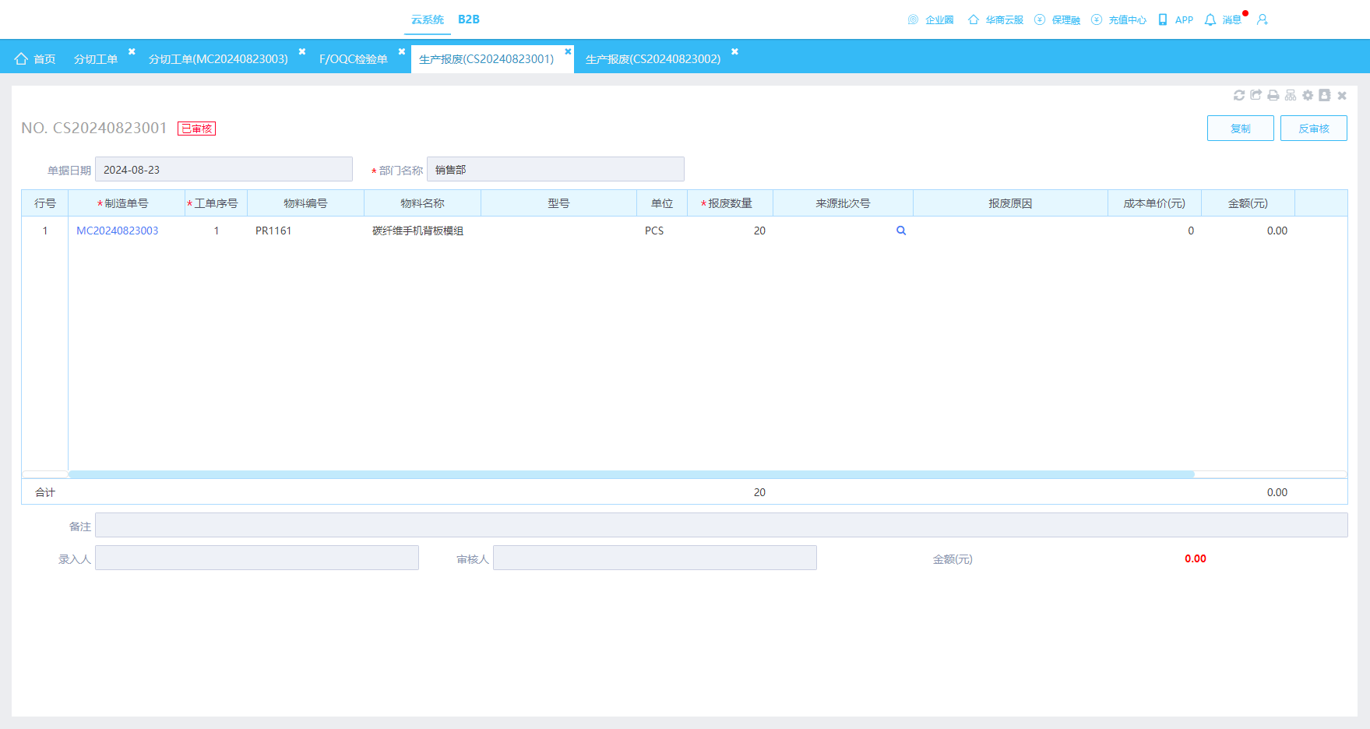
Task: Click the printer icon
Action: tap(1273, 95)
